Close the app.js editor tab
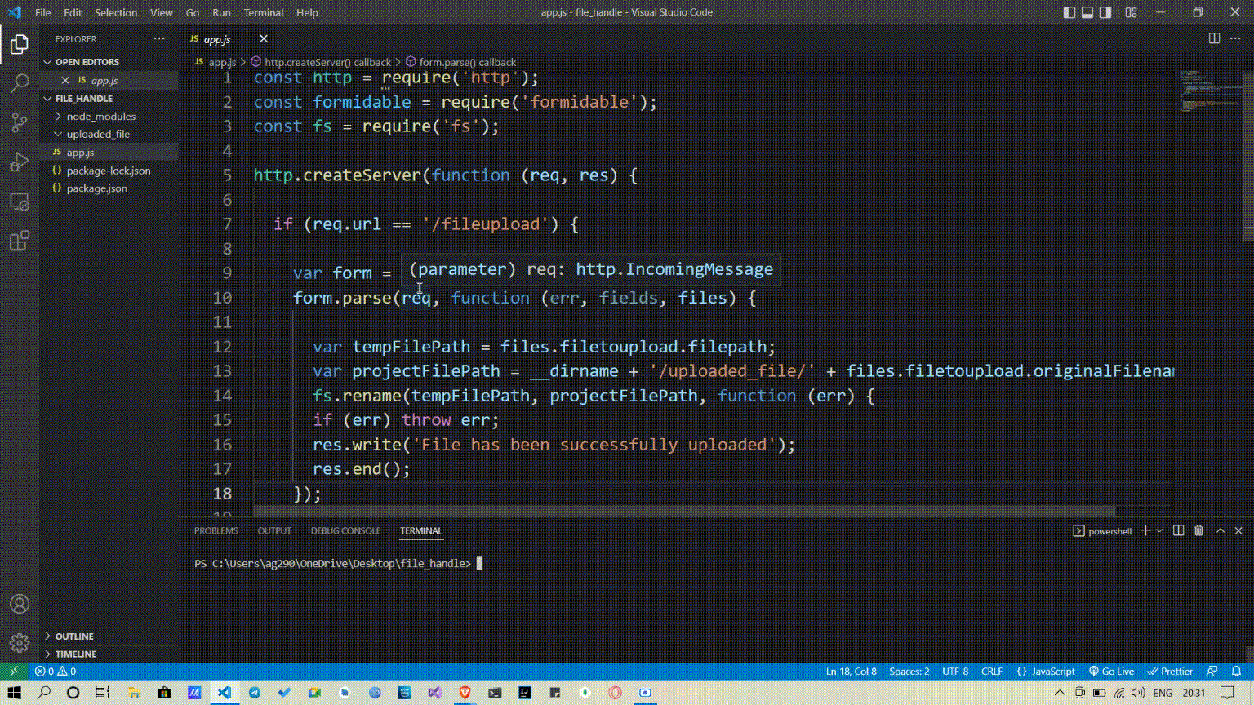 263,38
